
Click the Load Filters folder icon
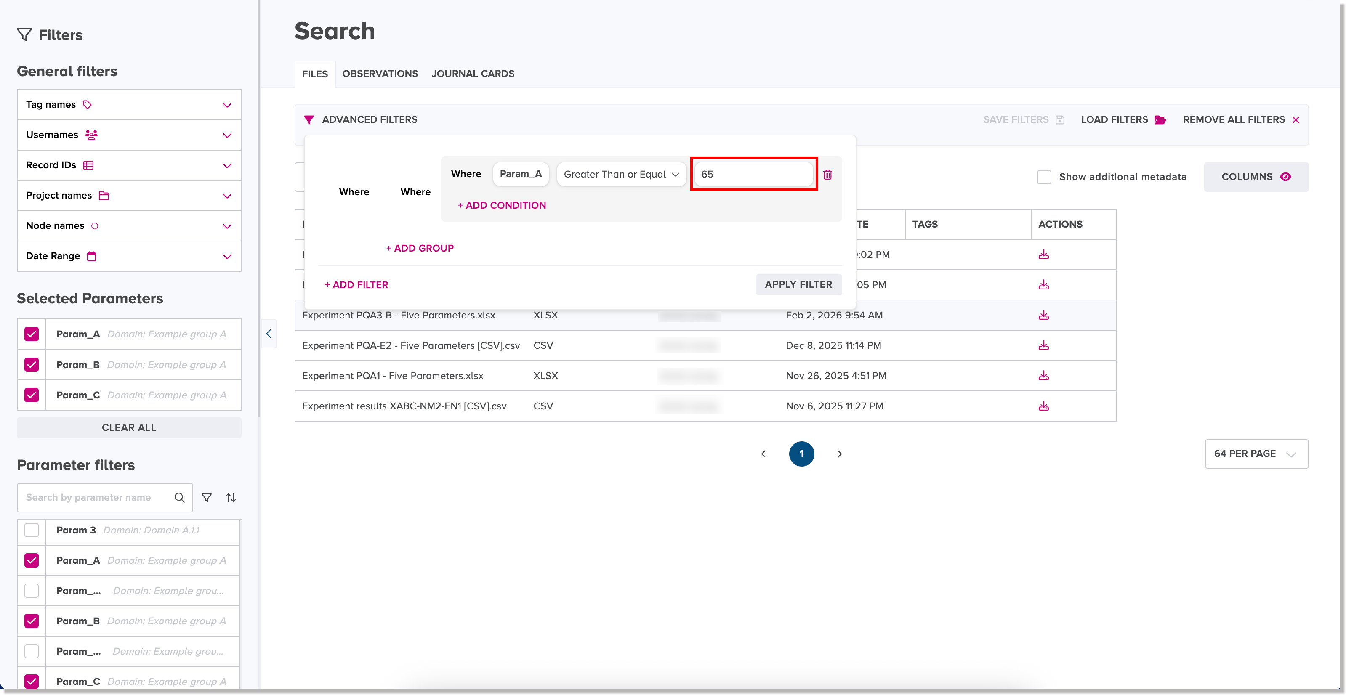pyautogui.click(x=1160, y=119)
